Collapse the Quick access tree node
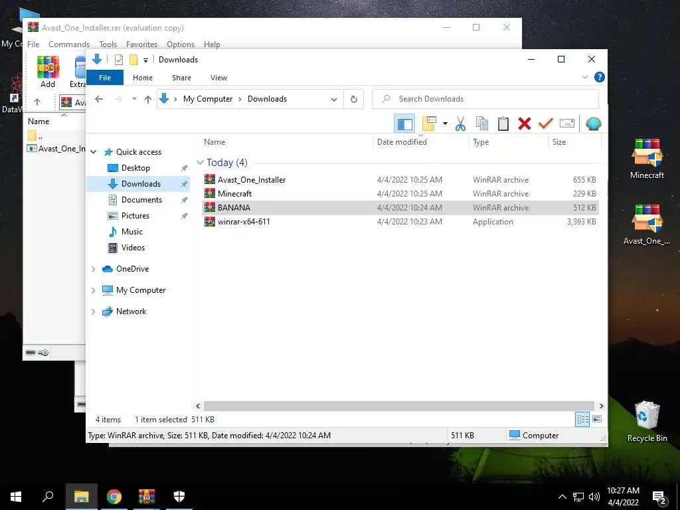The image size is (680, 510). (x=93, y=152)
